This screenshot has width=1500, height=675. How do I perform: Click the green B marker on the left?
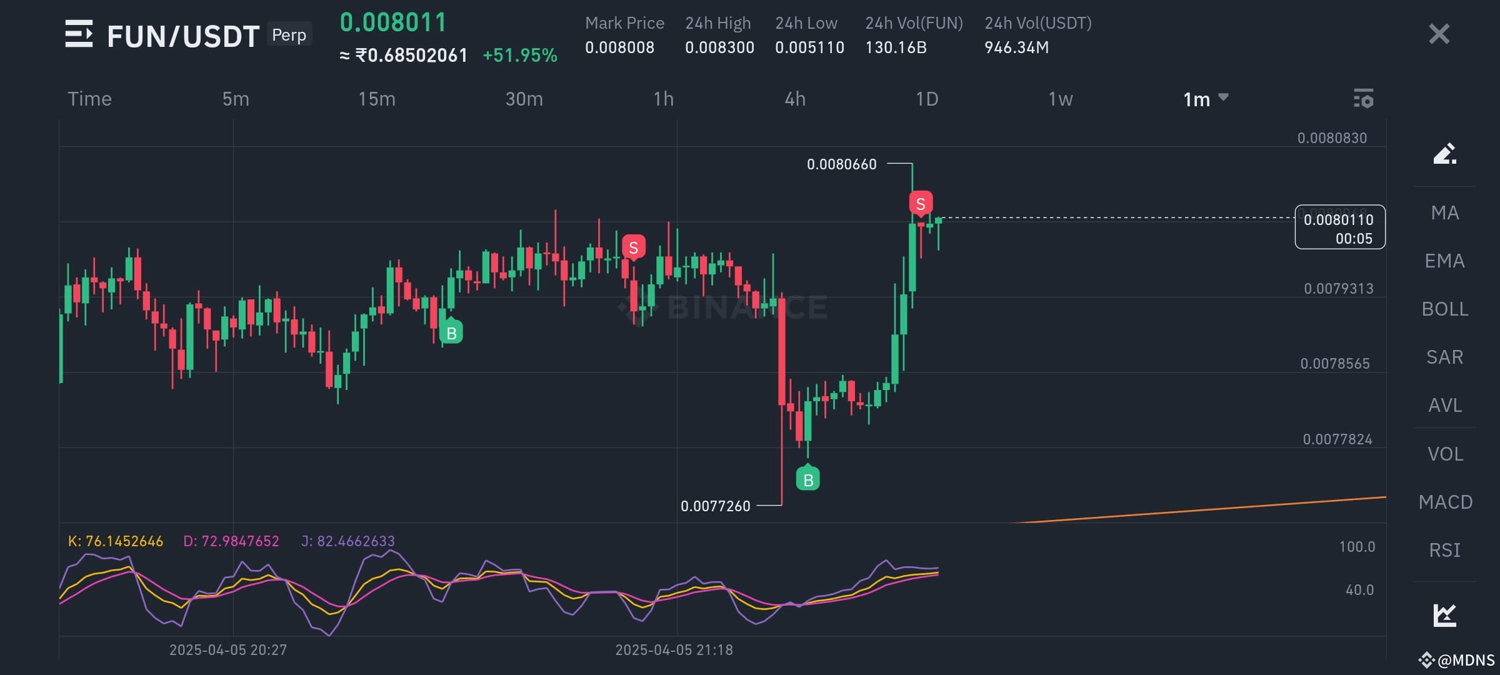(x=451, y=332)
